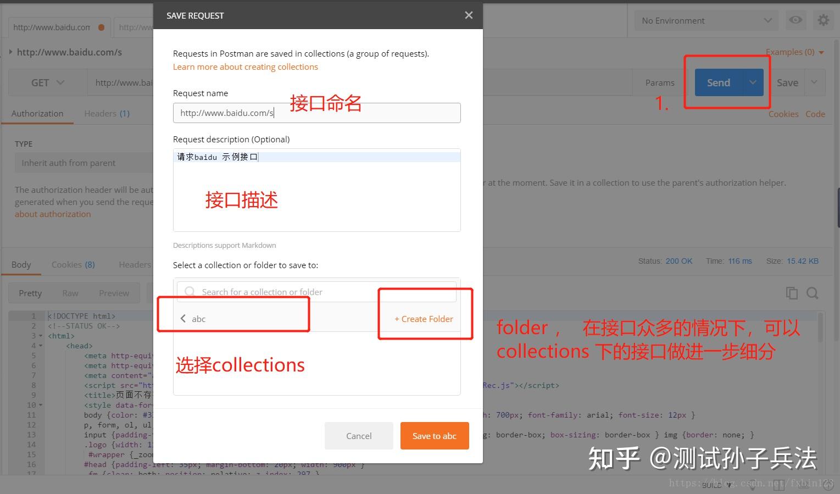Open the No Environment dropdown
Viewport: 840px width, 494px height.
(x=707, y=21)
